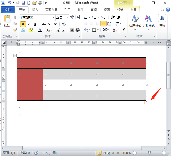The width and height of the screenshot is (171, 156).
Task: Click the Distributed alignment icon
Action: 109,24
